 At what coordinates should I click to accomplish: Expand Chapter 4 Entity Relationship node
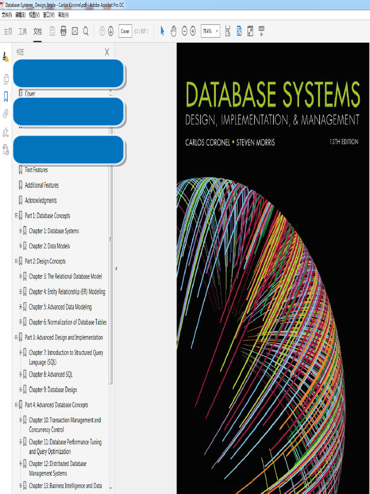tap(20, 291)
